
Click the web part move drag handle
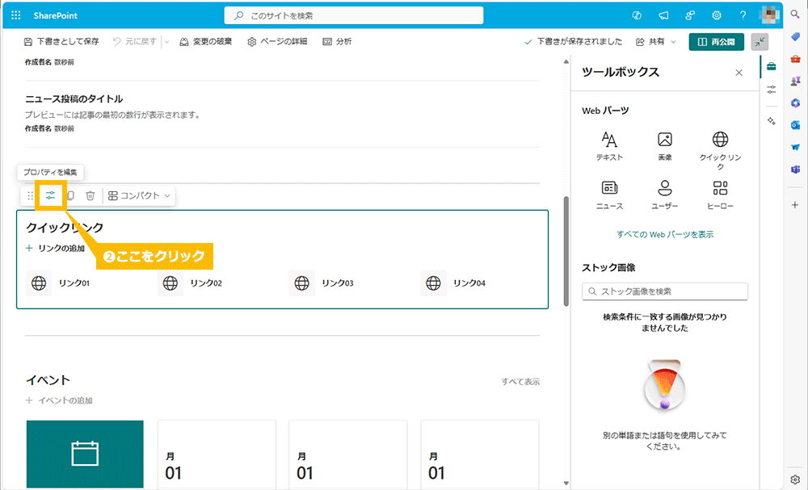coord(30,195)
